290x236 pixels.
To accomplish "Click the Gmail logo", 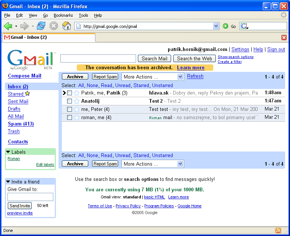I will tap(31, 60).
